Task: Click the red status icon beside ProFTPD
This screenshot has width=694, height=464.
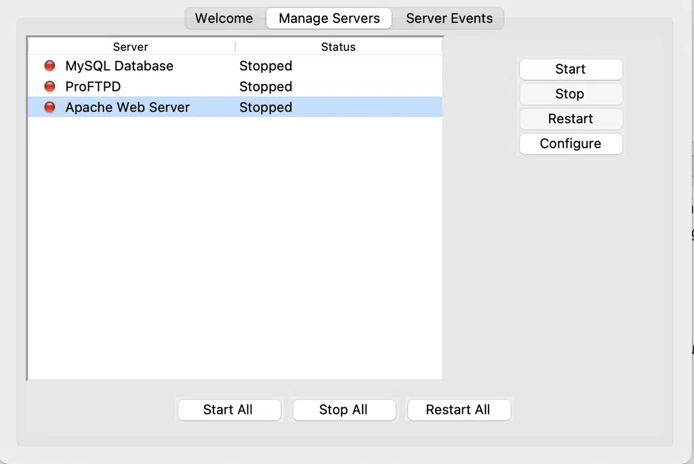Action: [x=49, y=86]
